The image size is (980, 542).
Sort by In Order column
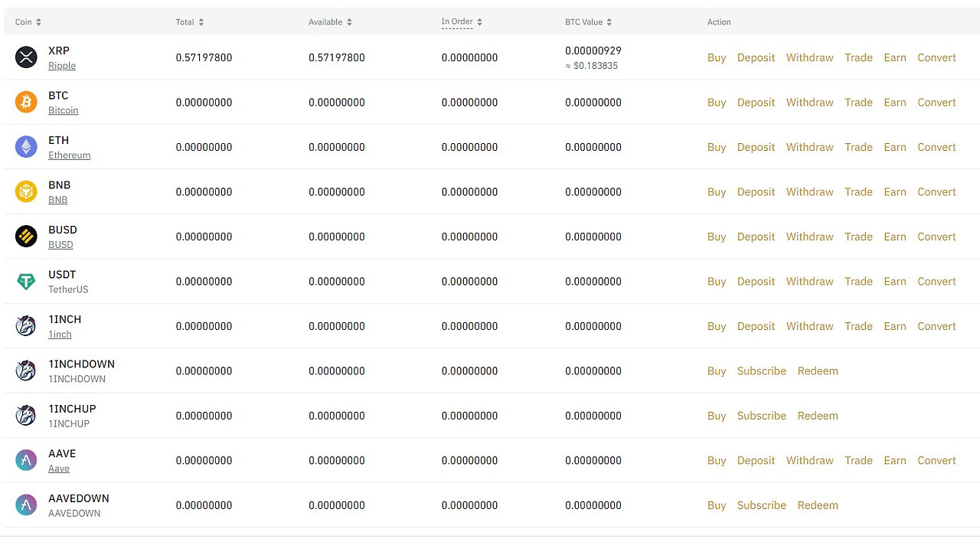[x=462, y=22]
